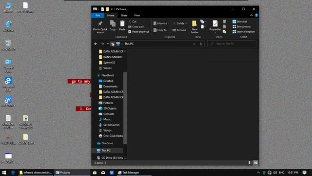The width and height of the screenshot is (312, 176).
Task: Open Contacts in the navigation pane
Action: (x=107, y=114)
